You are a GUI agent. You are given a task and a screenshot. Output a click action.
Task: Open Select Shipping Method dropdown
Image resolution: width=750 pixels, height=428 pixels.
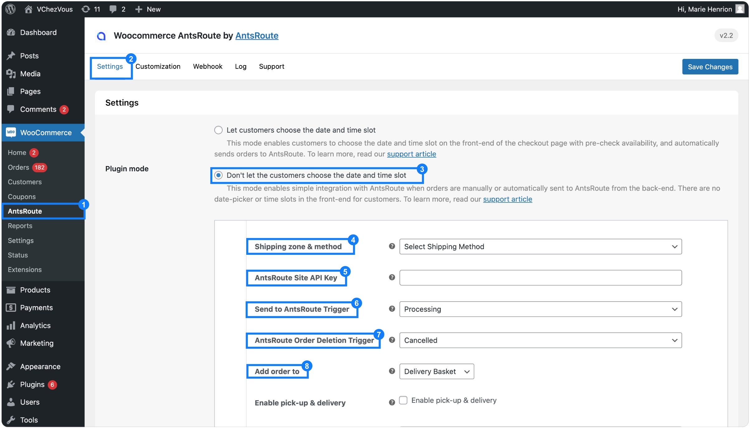click(x=540, y=247)
